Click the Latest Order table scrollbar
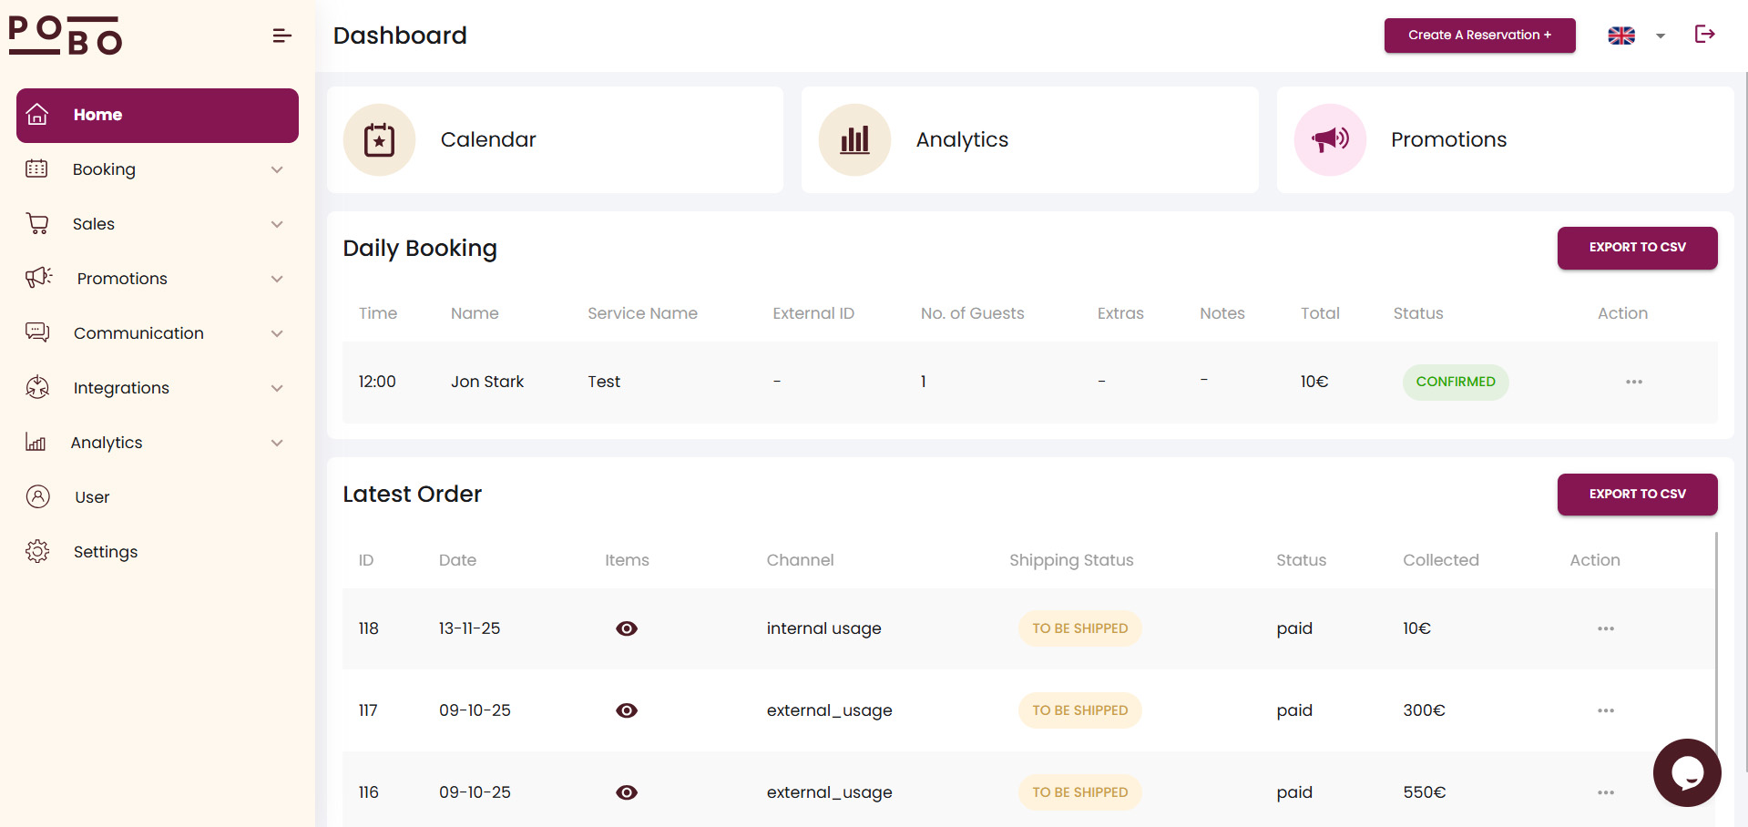 coord(1716,638)
